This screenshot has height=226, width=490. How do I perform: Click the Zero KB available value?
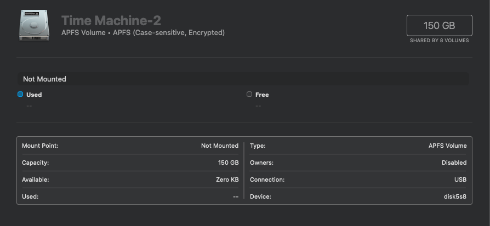coord(227,179)
